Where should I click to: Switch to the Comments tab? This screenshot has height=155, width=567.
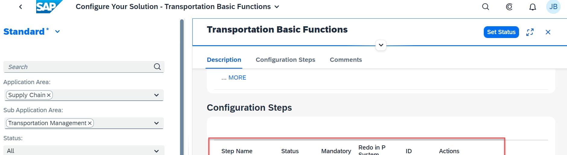point(346,60)
